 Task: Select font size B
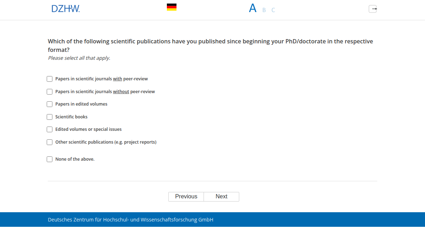(264, 10)
